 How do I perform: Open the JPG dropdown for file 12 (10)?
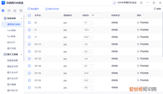click(x=88, y=88)
